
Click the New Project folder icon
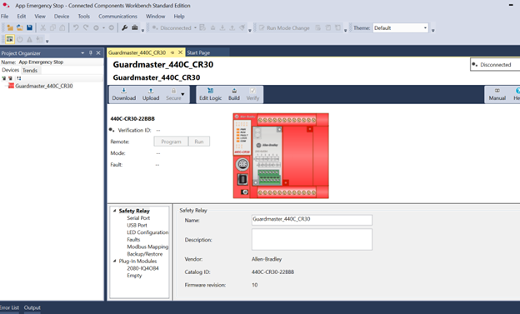[10, 27]
